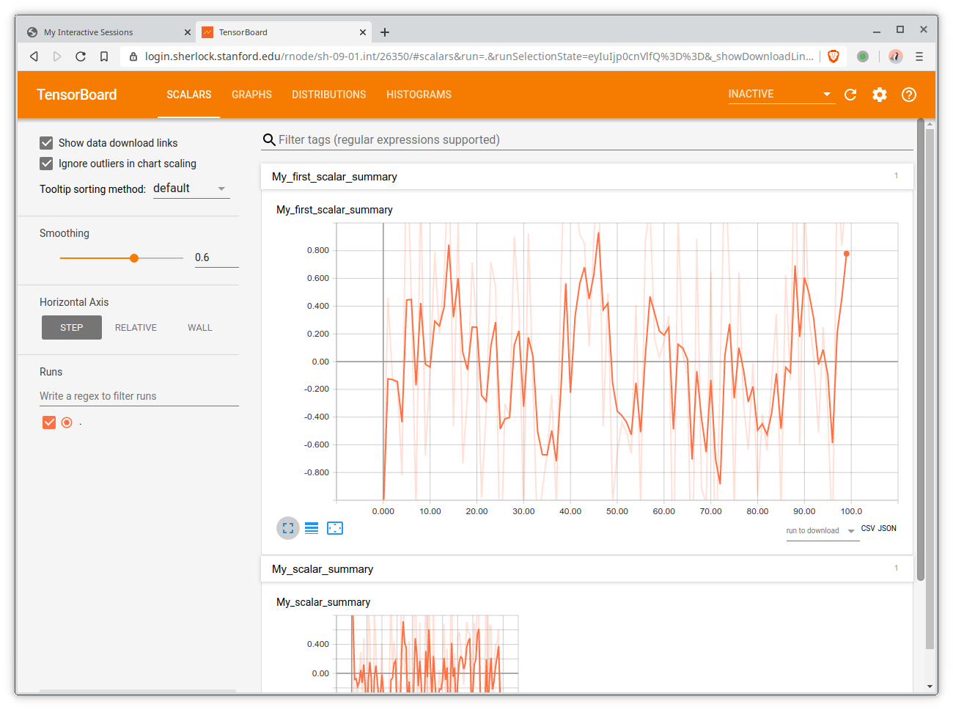Click the TensorBoard logo title
Image resolution: width=953 pixels, height=710 pixels.
(77, 95)
